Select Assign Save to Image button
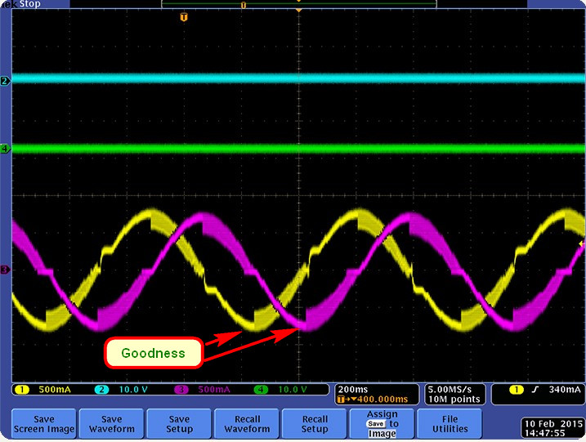Image resolution: width=586 pixels, height=442 pixels. click(x=382, y=424)
